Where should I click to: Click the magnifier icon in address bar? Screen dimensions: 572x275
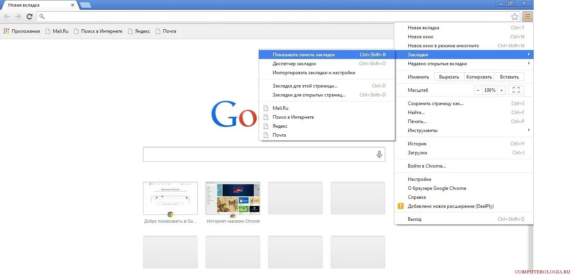(42, 16)
